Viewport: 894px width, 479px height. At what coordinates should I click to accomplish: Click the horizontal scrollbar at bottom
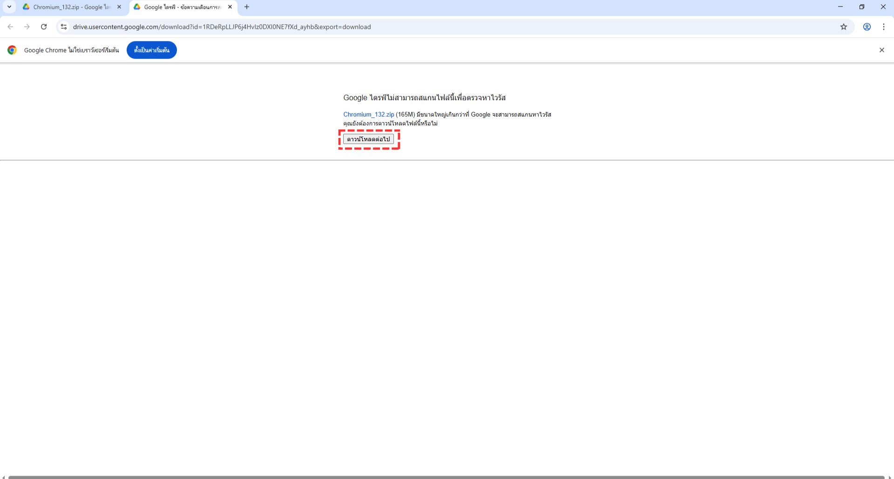click(x=446, y=477)
